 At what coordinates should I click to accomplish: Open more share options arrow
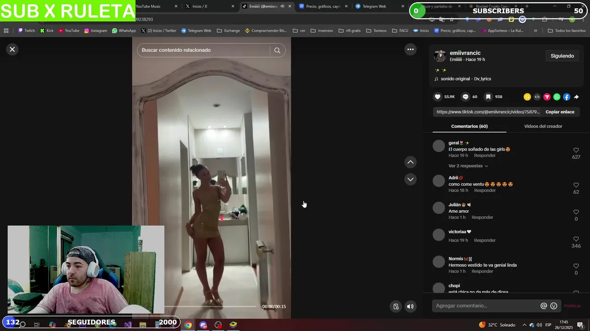click(576, 97)
